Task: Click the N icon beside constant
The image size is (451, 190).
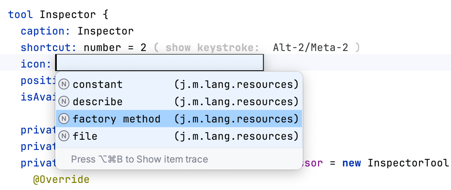Action: click(x=64, y=84)
